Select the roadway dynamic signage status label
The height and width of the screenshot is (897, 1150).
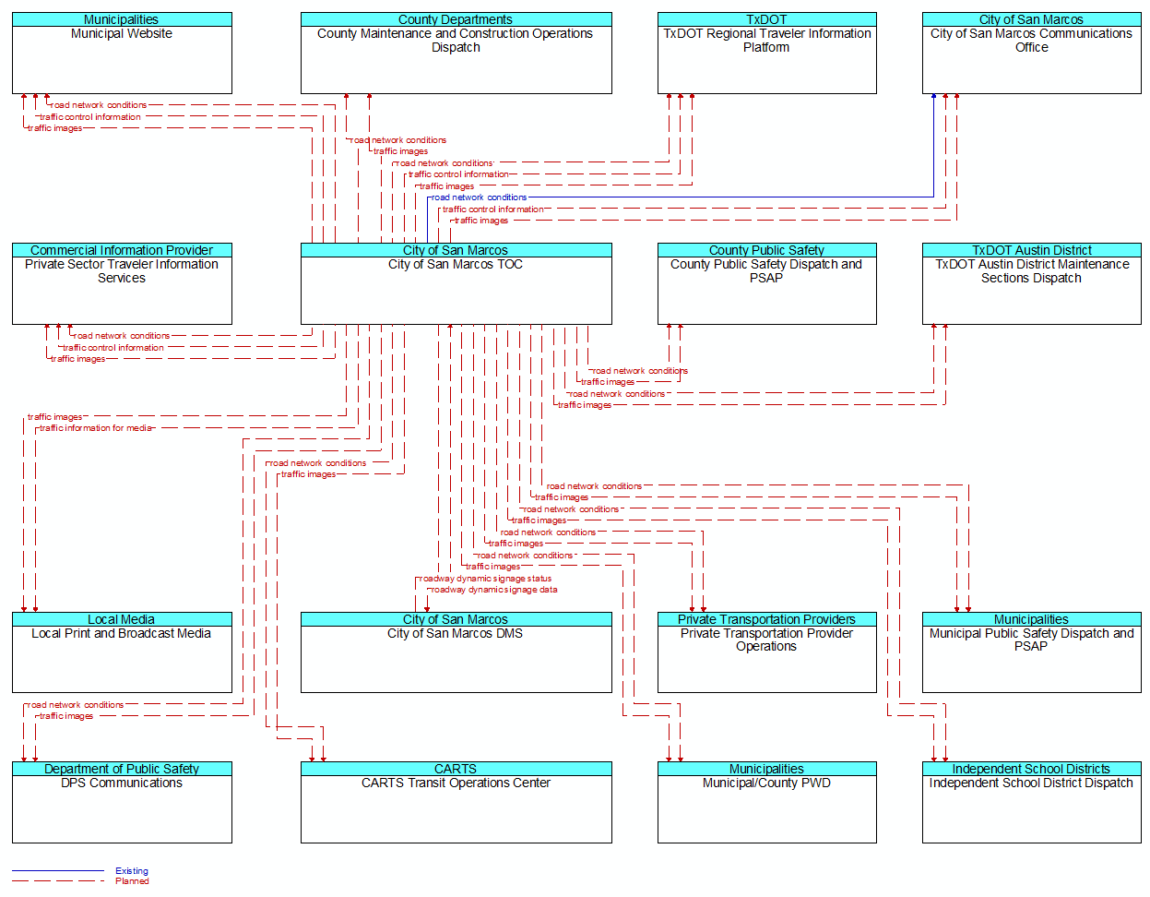pos(486,579)
